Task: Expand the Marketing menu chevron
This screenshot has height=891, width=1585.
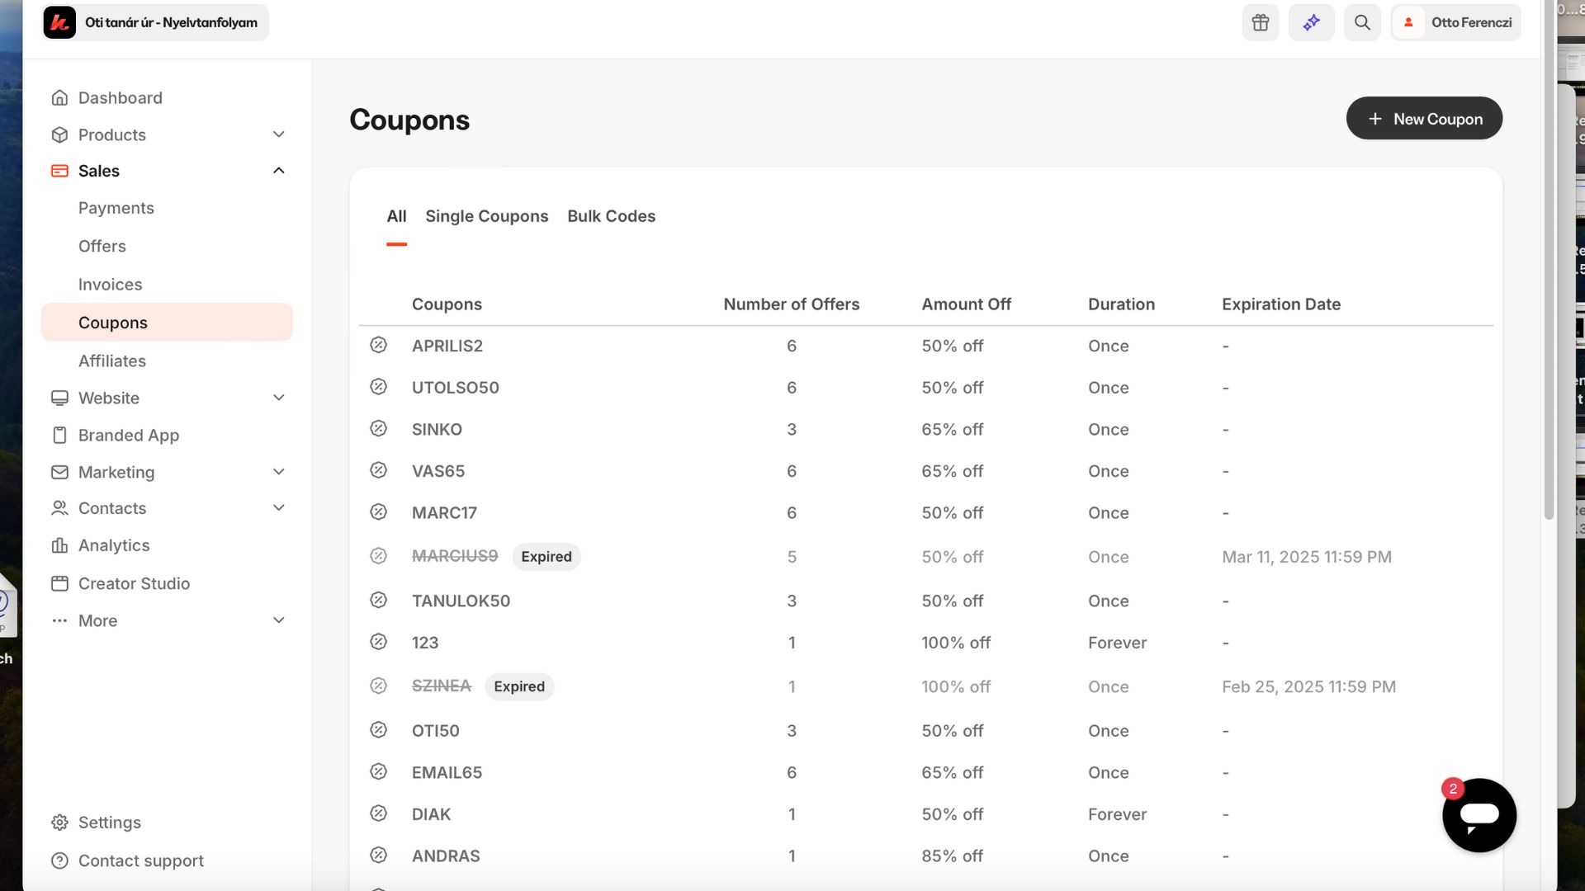Action: point(279,472)
